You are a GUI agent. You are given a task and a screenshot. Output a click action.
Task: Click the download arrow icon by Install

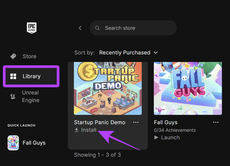point(77,130)
